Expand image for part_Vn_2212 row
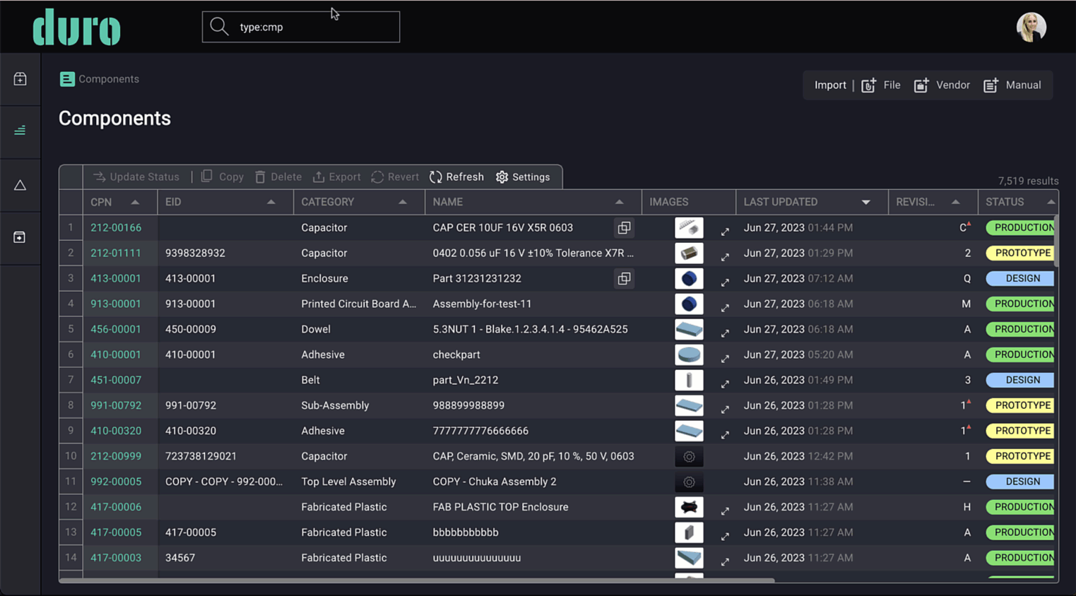Image resolution: width=1076 pixels, height=596 pixels. (x=725, y=384)
